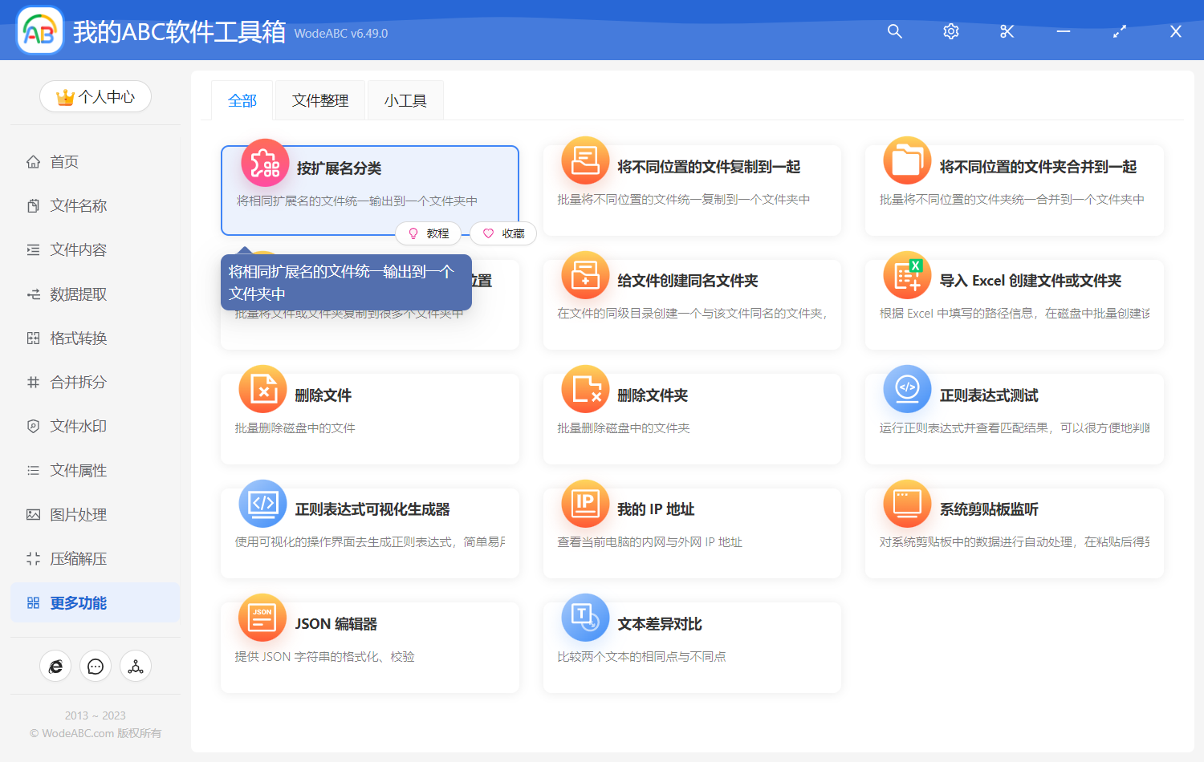1204x762 pixels.
Task: Open the browser icon at sidebar bottom
Action: (55, 667)
